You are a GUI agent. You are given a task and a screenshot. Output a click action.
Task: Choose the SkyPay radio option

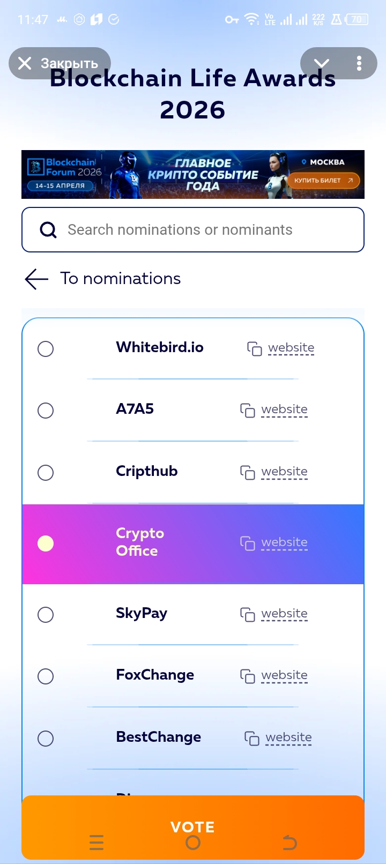pyautogui.click(x=46, y=615)
